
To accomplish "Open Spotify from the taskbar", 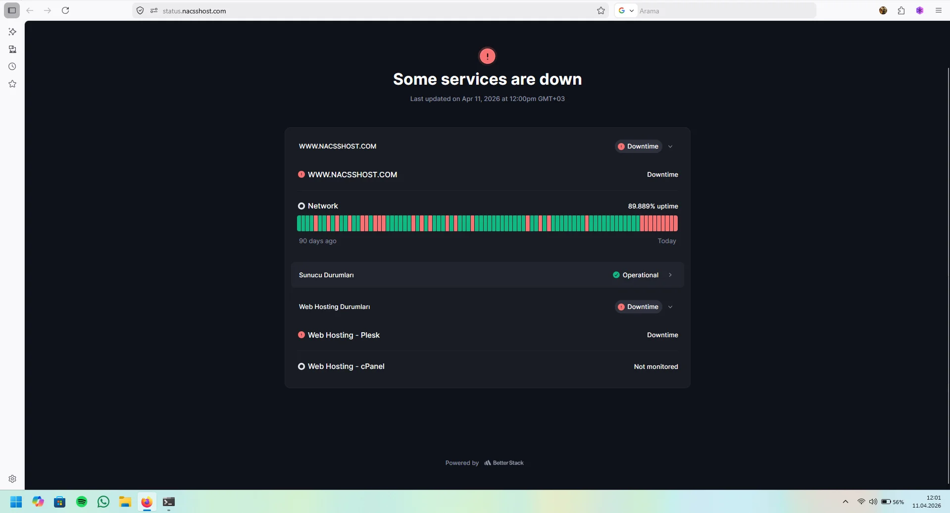I will tap(82, 502).
